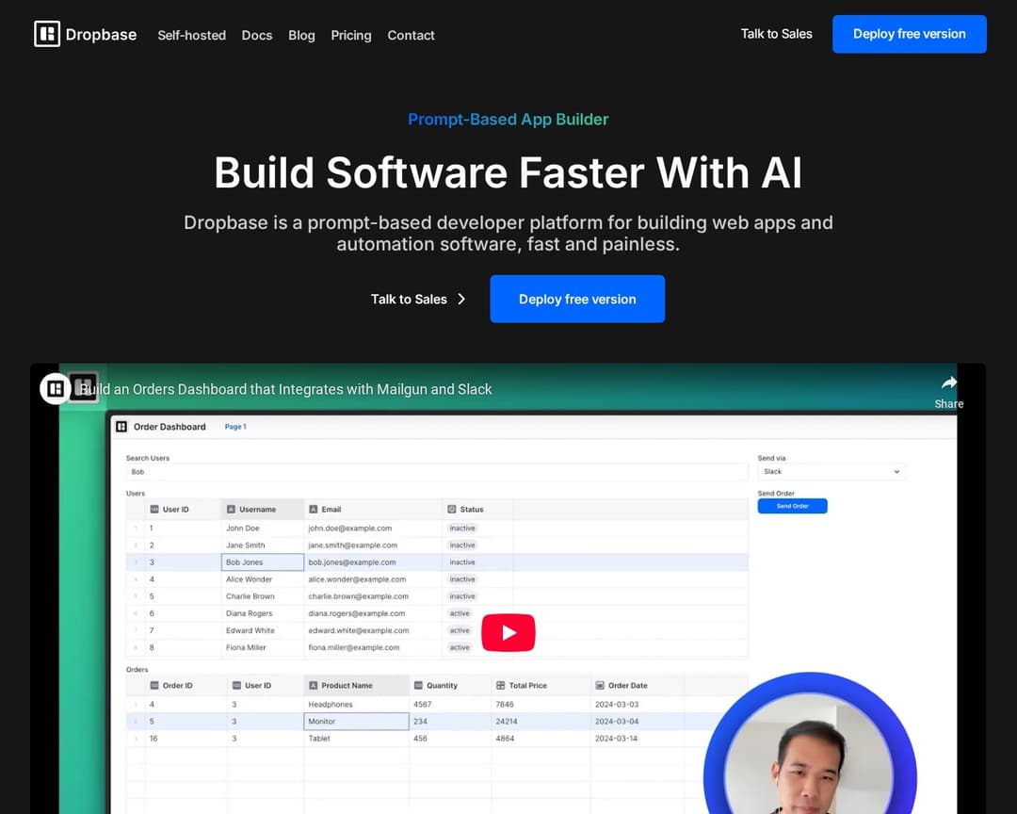Screen dimensions: 1017x814
Task: Click Talk to Sales in header
Action: pyautogui.click(x=776, y=34)
